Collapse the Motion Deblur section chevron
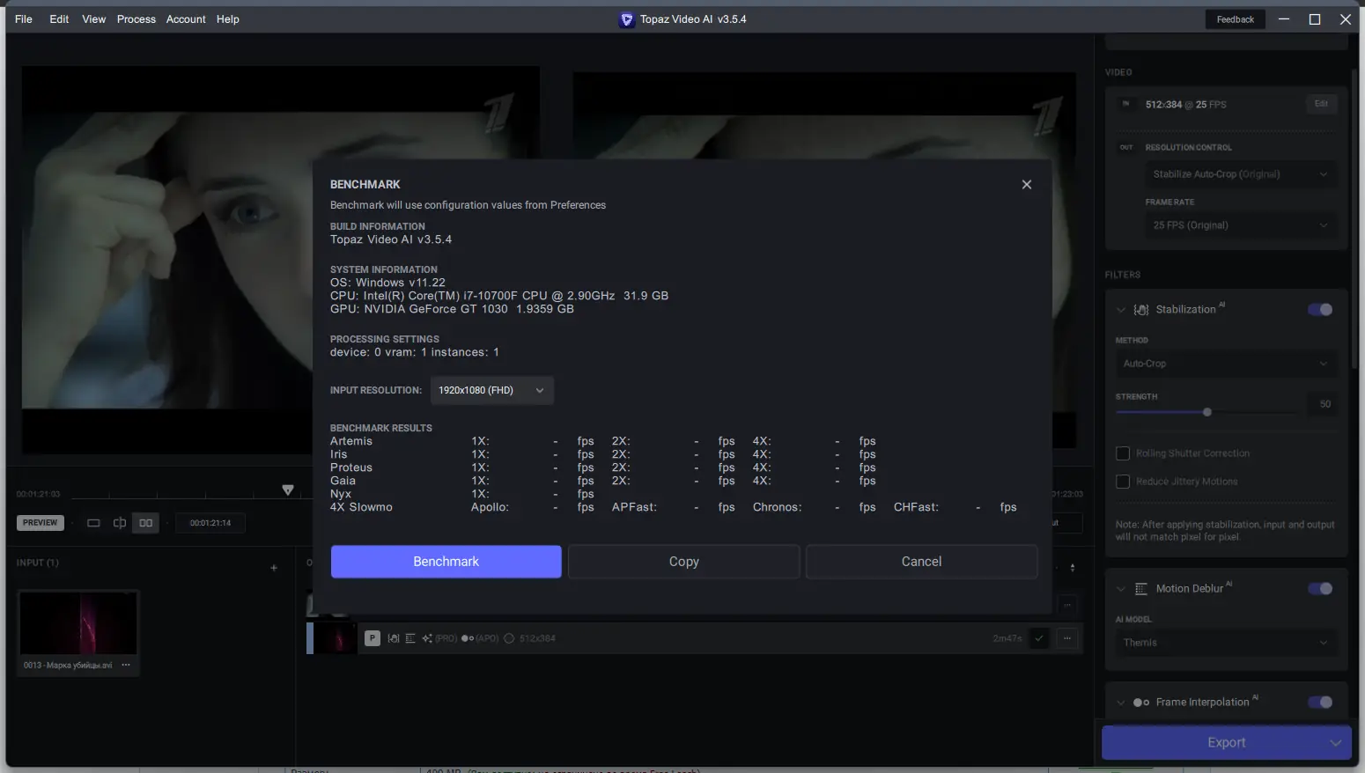The image size is (1365, 773). pos(1121,589)
